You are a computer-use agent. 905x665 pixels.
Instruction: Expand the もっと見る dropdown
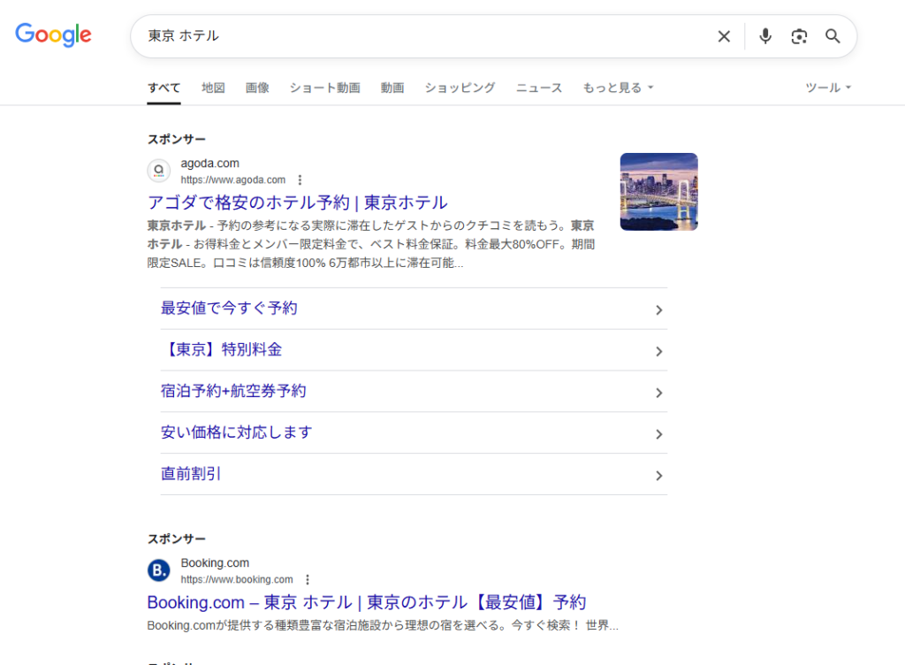point(618,88)
